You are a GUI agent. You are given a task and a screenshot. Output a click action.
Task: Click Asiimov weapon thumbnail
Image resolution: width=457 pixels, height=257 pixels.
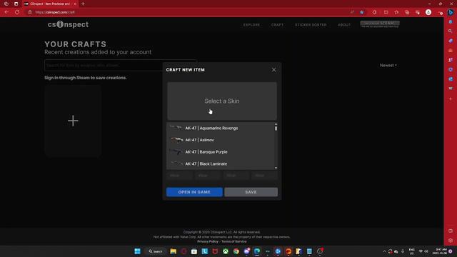(176, 140)
